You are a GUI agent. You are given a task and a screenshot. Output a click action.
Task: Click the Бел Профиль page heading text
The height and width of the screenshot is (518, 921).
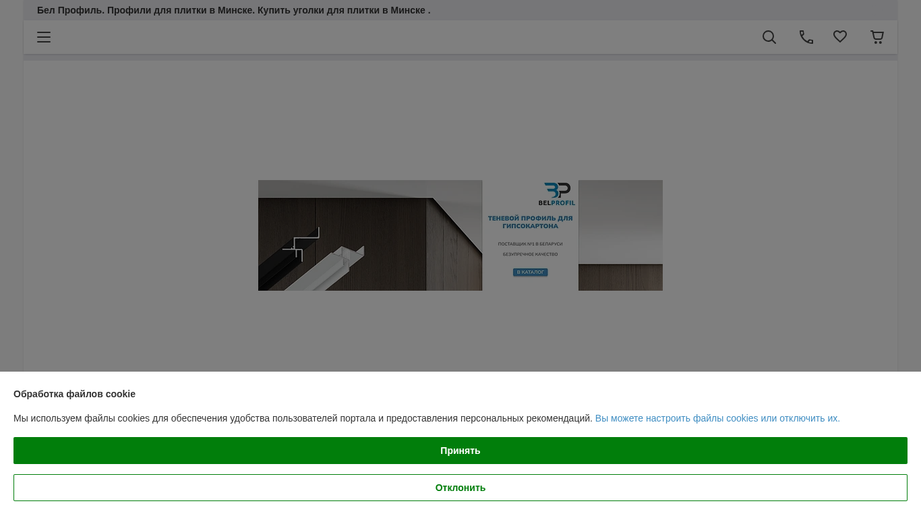233,10
